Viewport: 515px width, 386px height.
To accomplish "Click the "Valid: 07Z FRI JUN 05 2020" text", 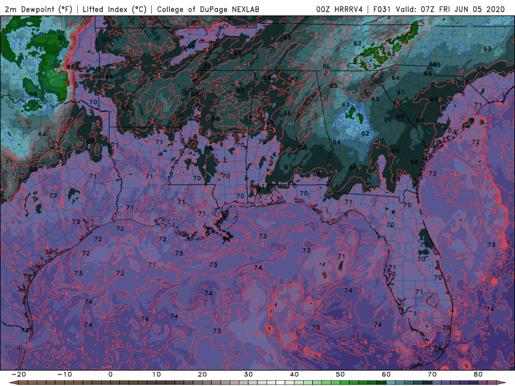I will point(450,9).
